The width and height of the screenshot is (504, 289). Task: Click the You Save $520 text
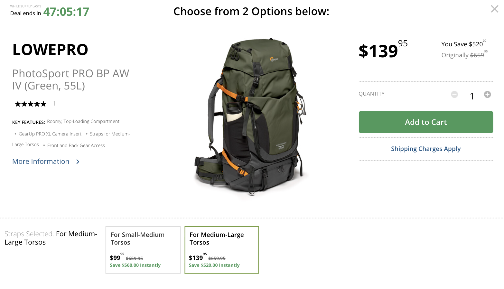[x=463, y=44]
